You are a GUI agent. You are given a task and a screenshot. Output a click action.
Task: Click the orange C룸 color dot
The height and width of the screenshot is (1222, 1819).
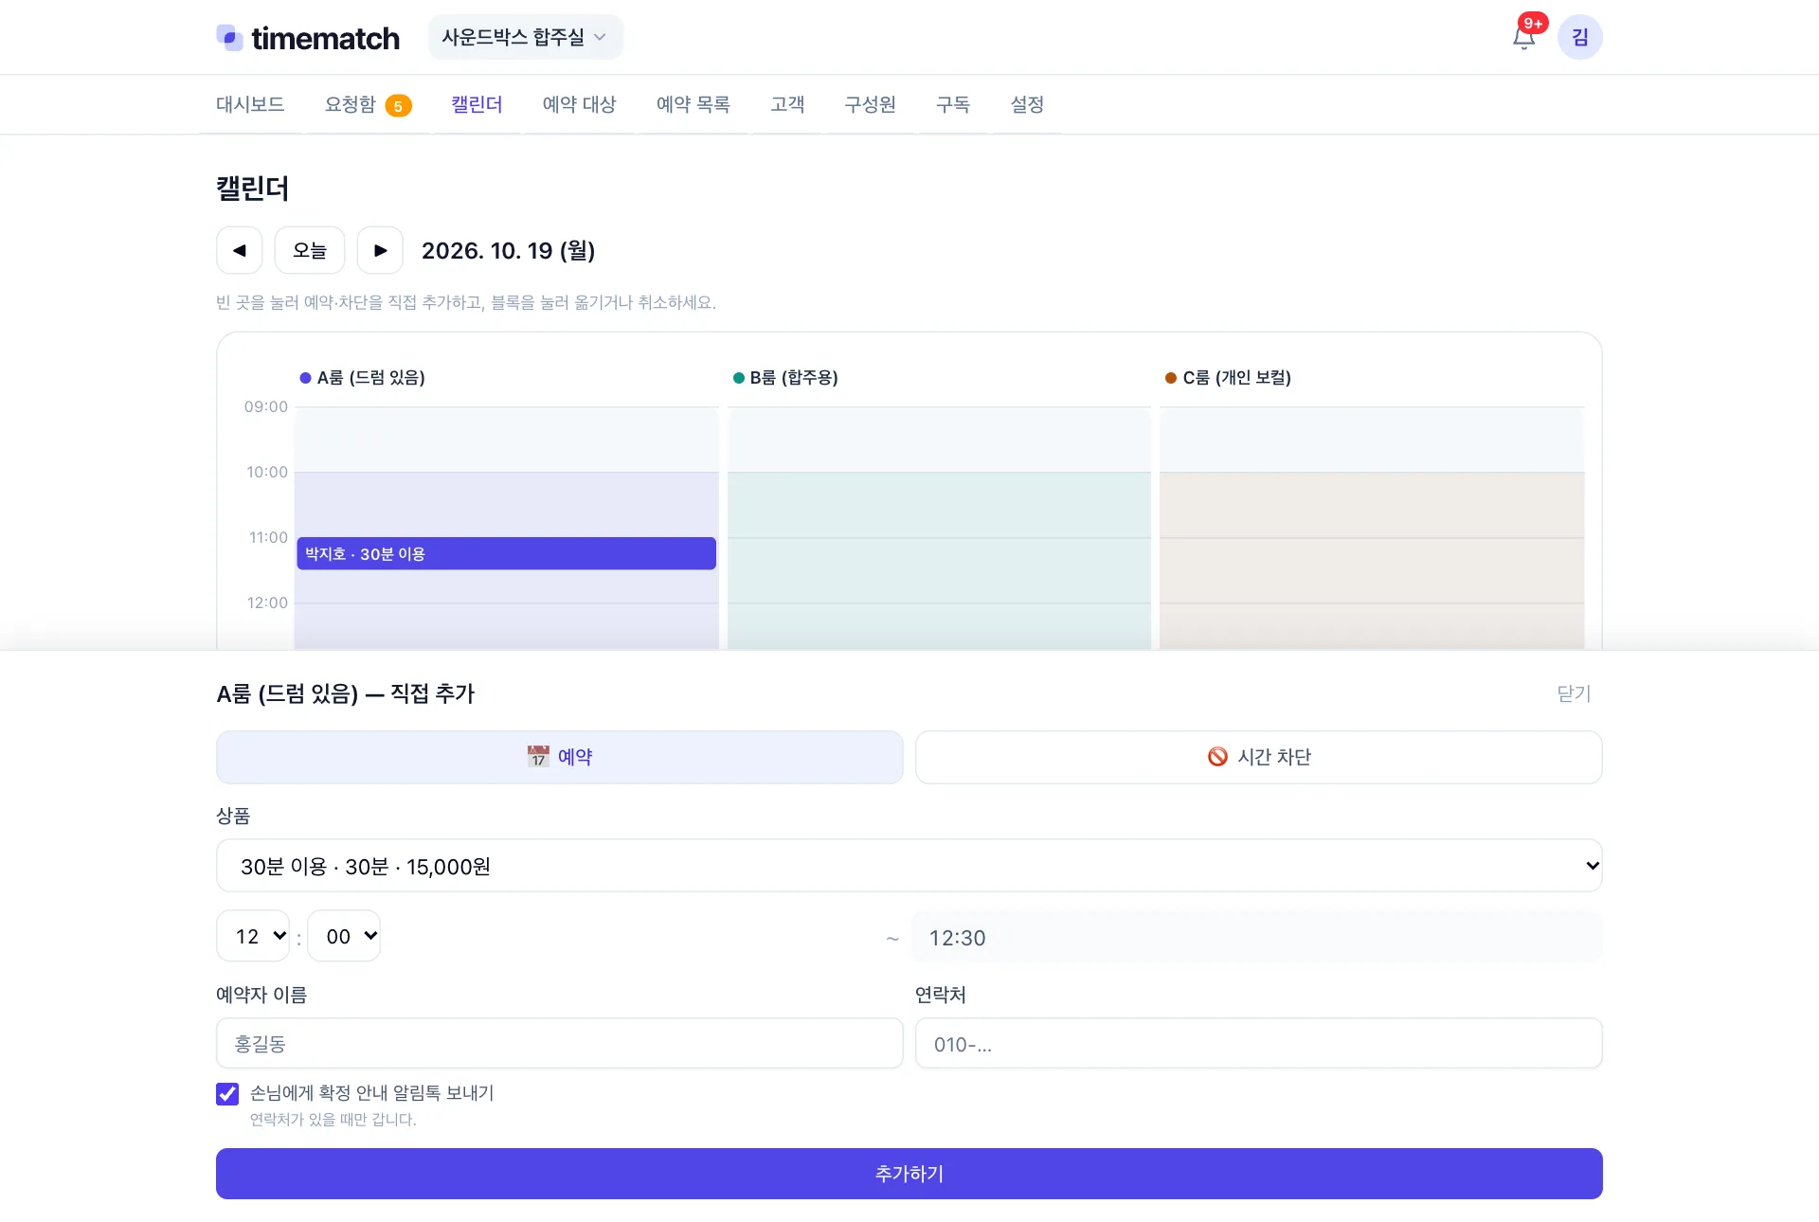pyautogui.click(x=1171, y=378)
